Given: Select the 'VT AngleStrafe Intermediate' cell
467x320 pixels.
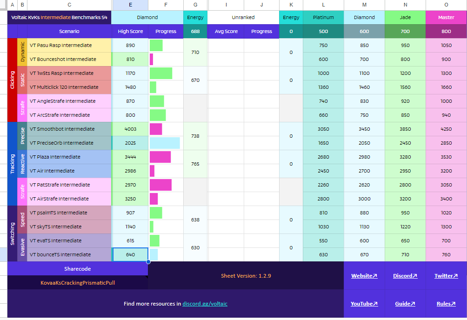Looking at the screenshot, I should tap(69, 101).
